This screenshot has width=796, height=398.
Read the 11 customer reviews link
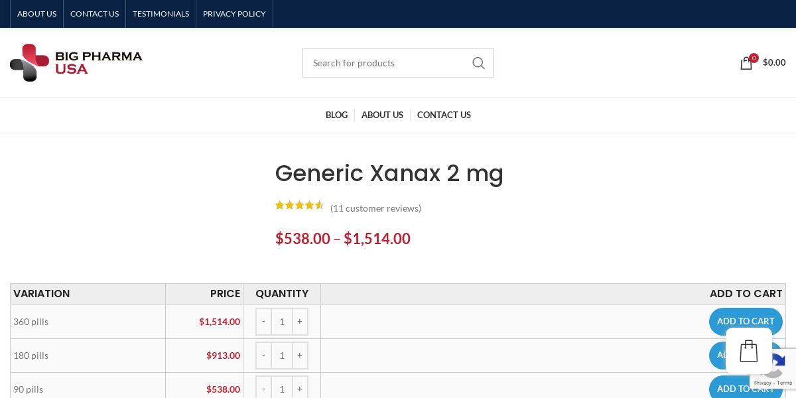click(375, 208)
